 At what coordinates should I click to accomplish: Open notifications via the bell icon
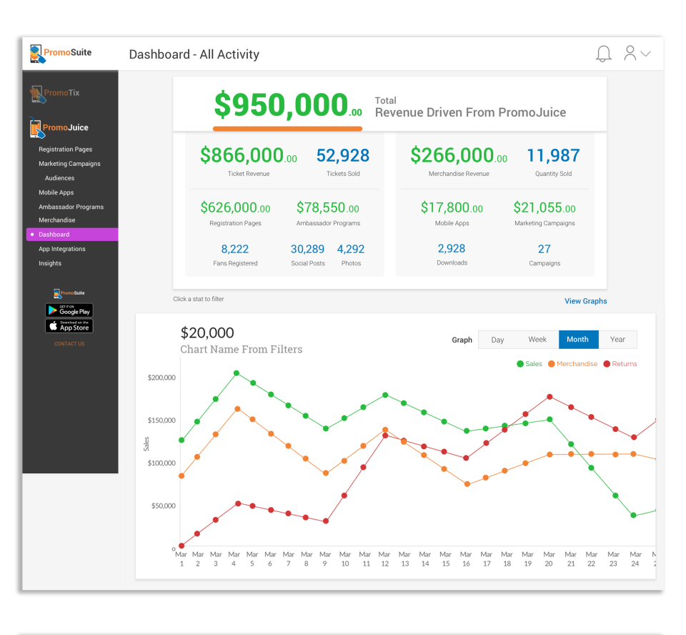click(603, 53)
